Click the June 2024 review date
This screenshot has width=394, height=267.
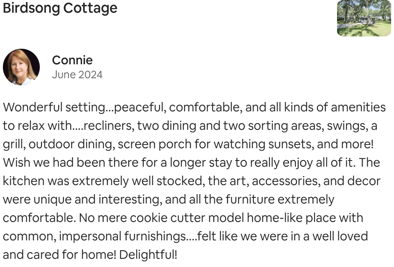coord(77,75)
